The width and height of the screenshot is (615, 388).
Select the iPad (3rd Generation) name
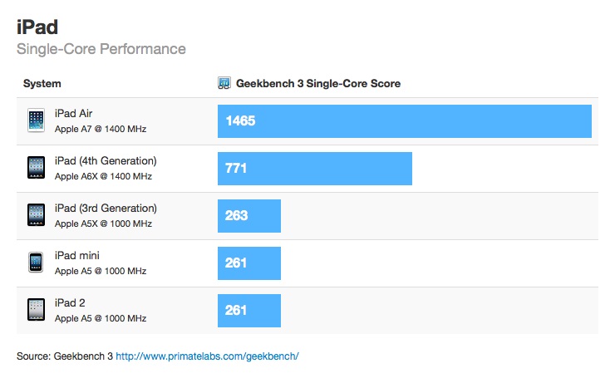(106, 208)
